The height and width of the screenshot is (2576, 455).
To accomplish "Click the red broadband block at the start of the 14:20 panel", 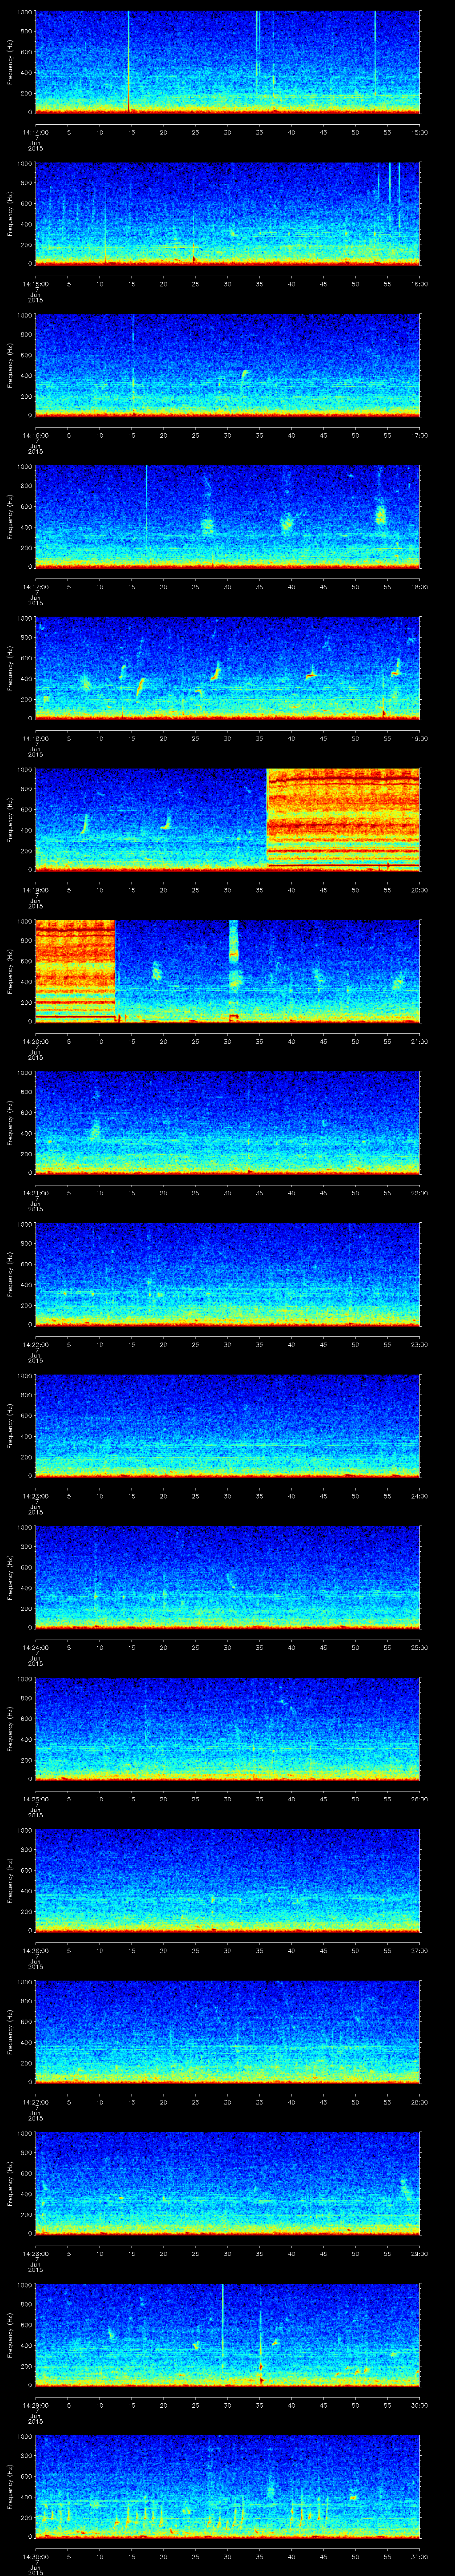I will point(76,970).
